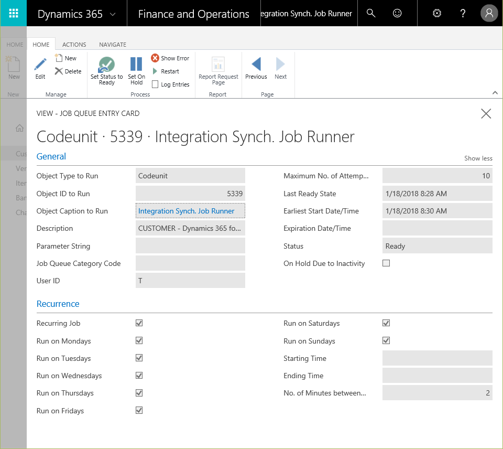This screenshot has height=449, width=503.
Task: Click the Description field
Action: 191,228
